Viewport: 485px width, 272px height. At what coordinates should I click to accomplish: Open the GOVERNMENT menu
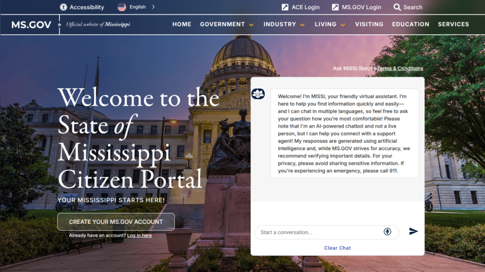222,24
